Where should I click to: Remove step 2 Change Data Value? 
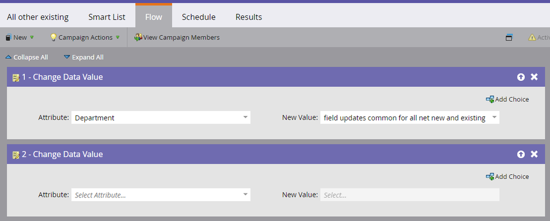(x=534, y=154)
